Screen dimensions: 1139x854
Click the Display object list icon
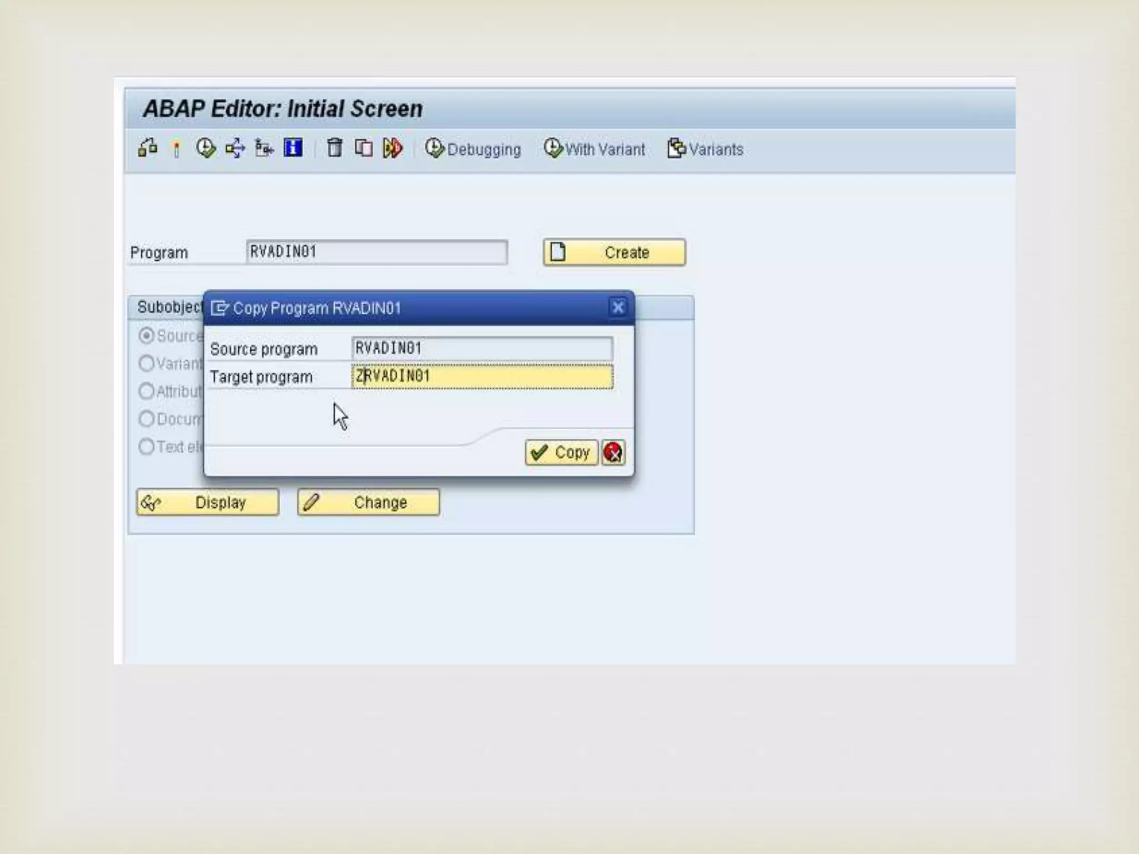[x=264, y=148]
